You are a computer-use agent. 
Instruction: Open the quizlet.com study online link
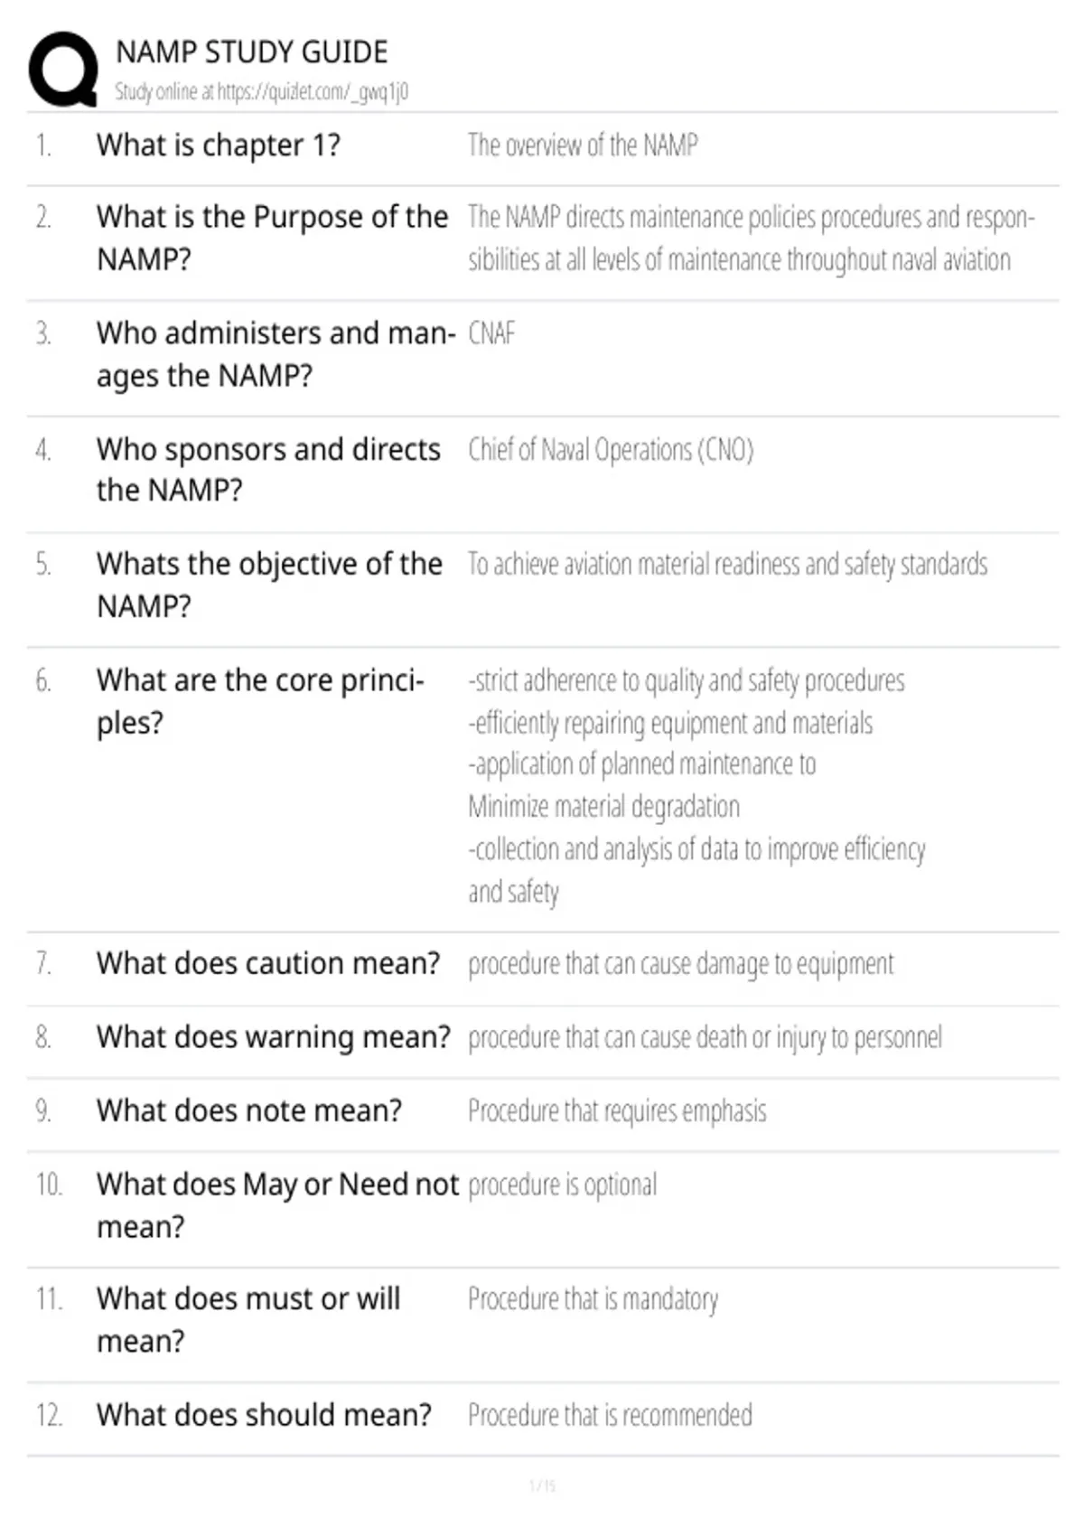pos(261,91)
